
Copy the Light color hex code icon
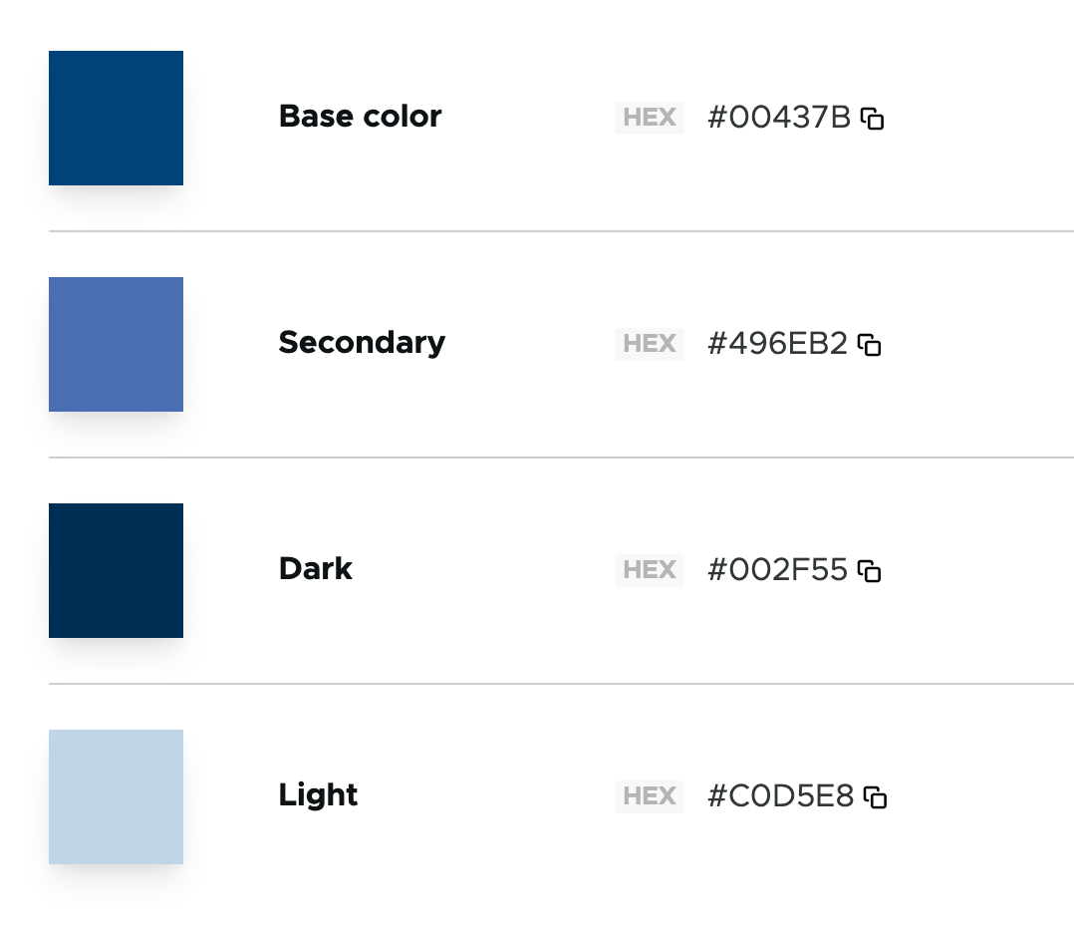[875, 797]
